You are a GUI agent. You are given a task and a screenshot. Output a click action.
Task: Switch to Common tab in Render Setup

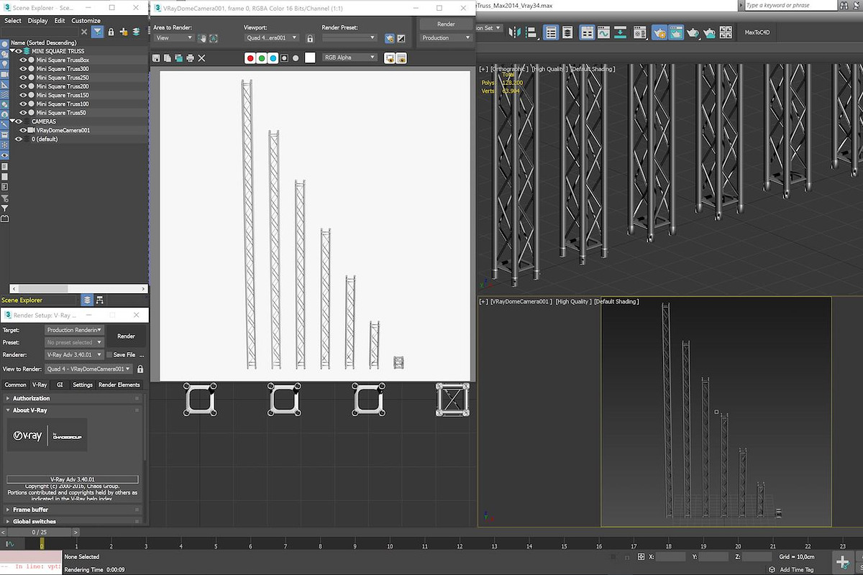pos(15,385)
